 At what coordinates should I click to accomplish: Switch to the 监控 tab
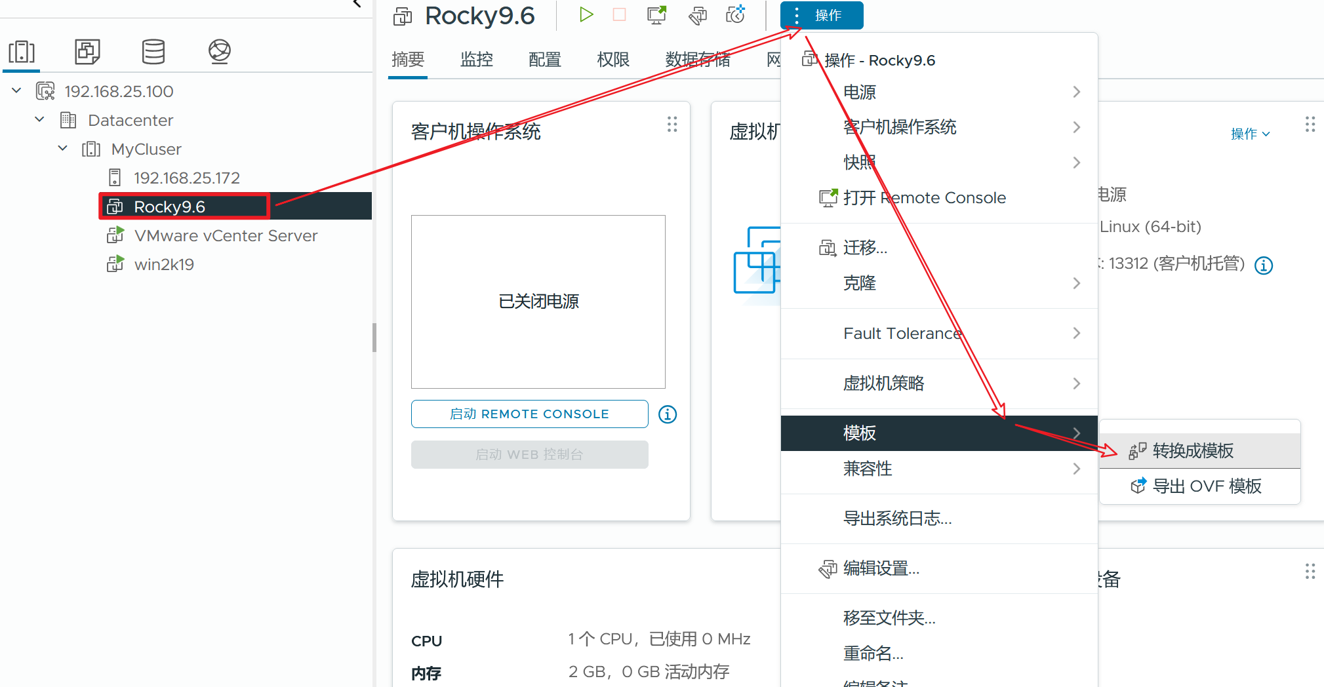(x=477, y=60)
